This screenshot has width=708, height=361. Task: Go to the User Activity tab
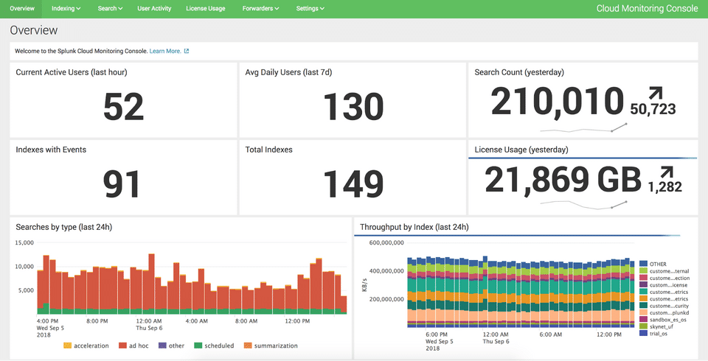coord(154,9)
